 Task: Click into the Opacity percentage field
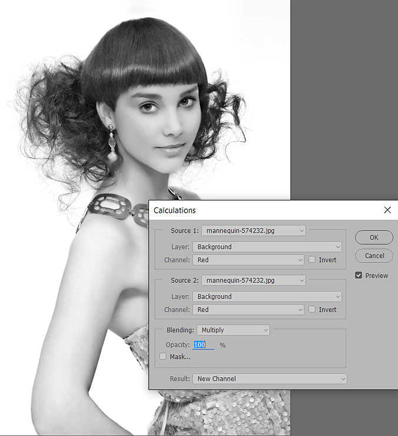point(203,345)
